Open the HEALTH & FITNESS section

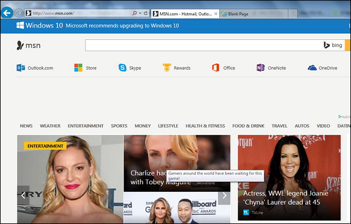tap(205, 126)
